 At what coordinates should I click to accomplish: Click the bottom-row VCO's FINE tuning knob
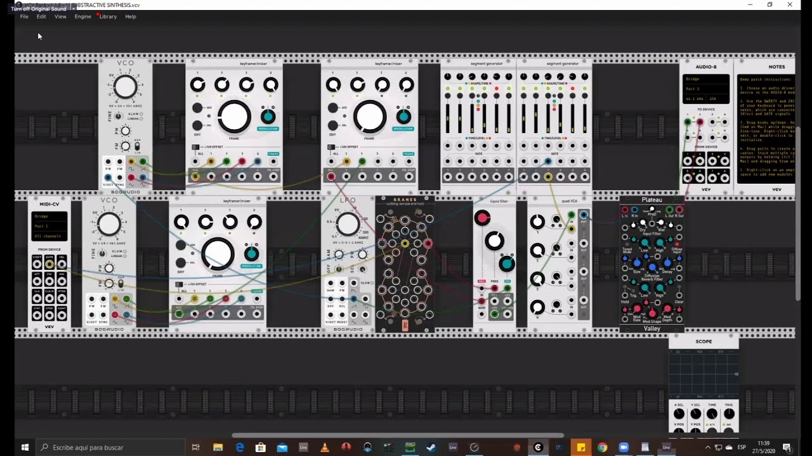(102, 253)
